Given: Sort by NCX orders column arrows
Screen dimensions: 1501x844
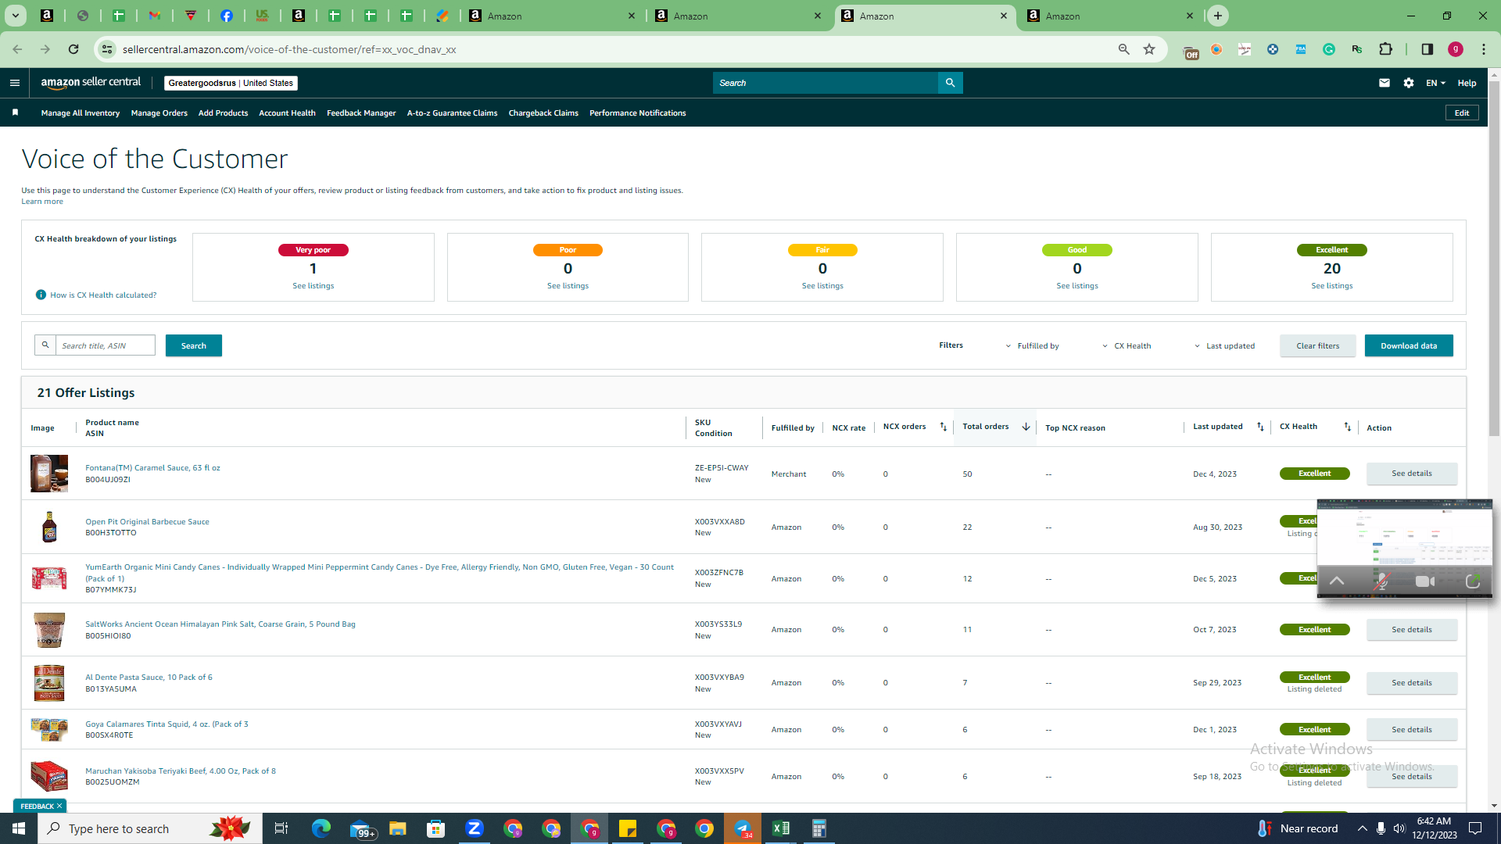Looking at the screenshot, I should click(x=943, y=427).
